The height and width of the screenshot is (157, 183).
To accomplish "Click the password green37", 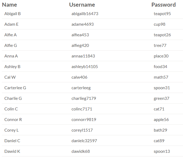I will pos(162,98).
